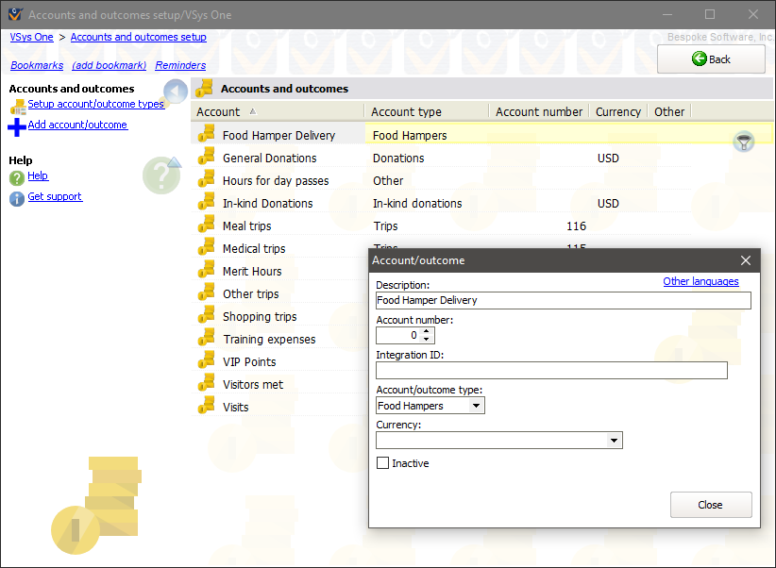This screenshot has width=776, height=568.
Task: Open the Account/outcome type dropdown
Action: [477, 406]
